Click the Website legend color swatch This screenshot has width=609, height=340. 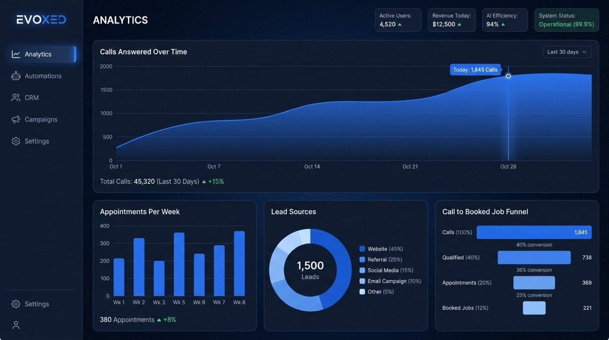pos(362,249)
